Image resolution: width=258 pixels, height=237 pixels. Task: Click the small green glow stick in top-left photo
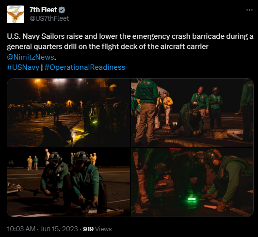[x=95, y=122]
